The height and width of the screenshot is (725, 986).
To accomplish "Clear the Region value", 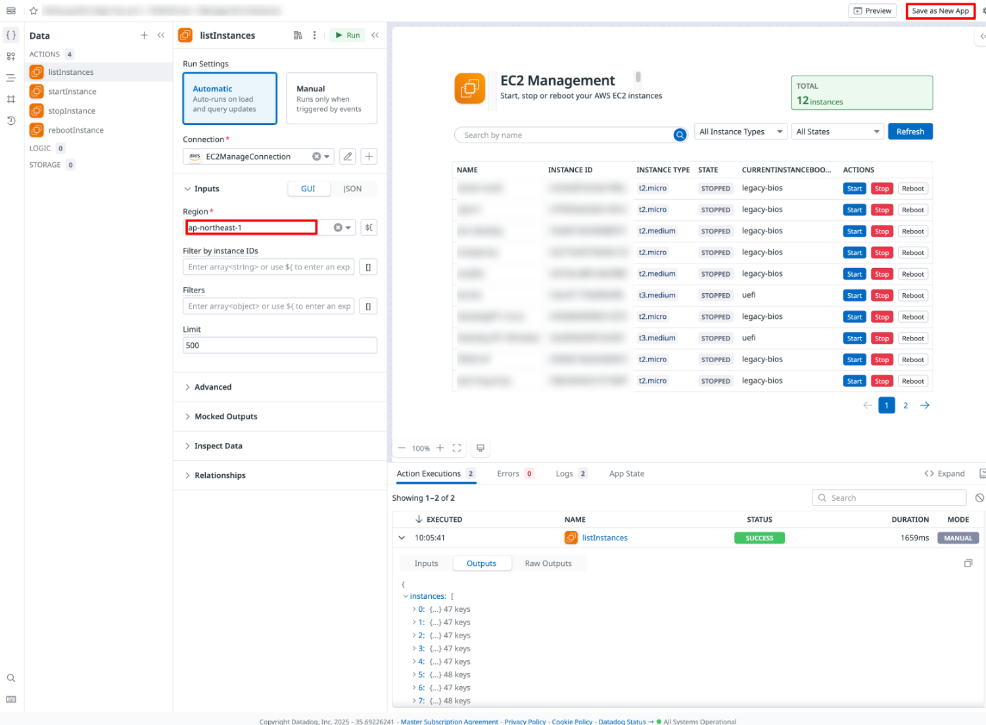I will pyautogui.click(x=338, y=227).
